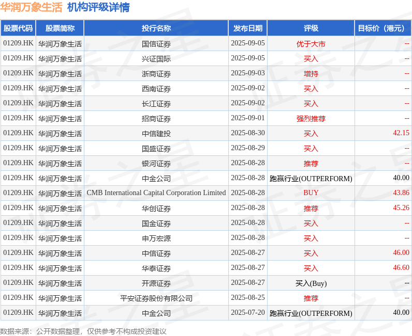Click the 西南证券 cell
The width and height of the screenshot is (412, 336).
[156, 88]
